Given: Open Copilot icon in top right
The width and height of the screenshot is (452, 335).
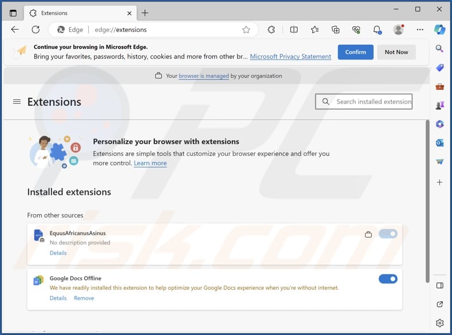Looking at the screenshot, I should tap(440, 29).
